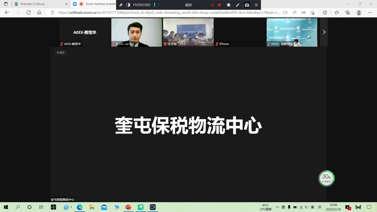
Task: Pin the recorder toolbar
Action: 121,5
